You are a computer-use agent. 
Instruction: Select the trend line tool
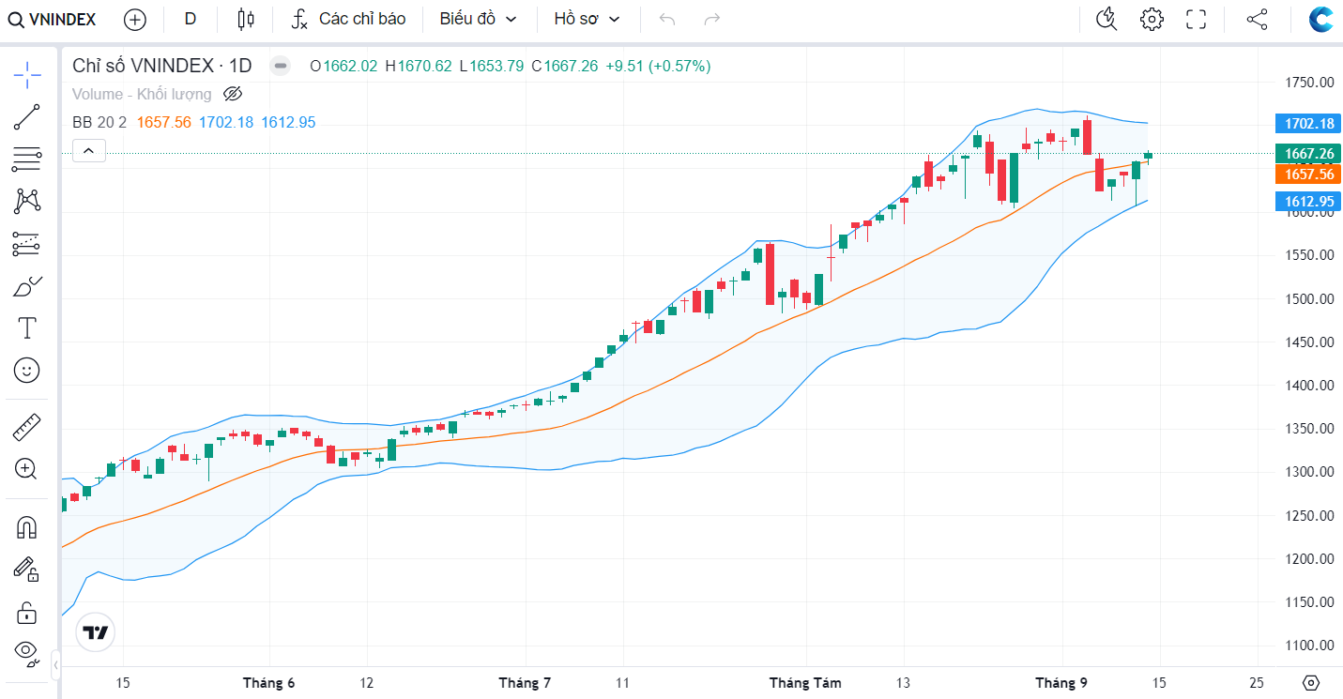point(27,117)
